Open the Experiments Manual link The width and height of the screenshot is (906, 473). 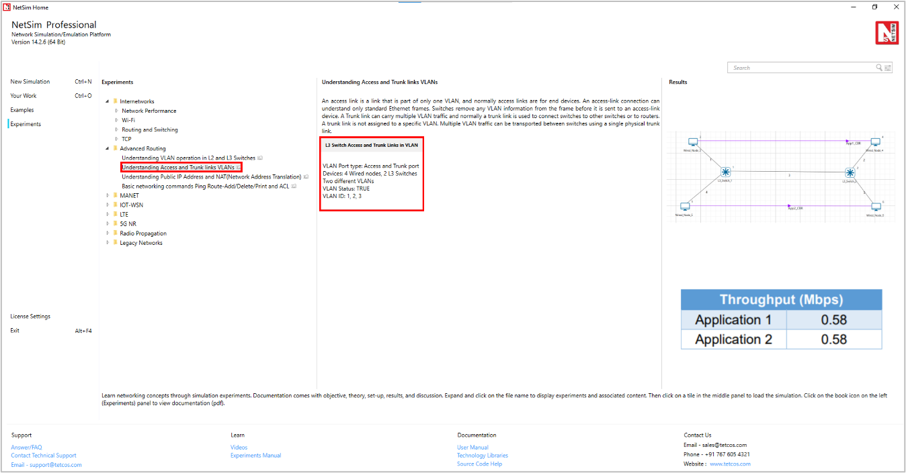(x=255, y=456)
